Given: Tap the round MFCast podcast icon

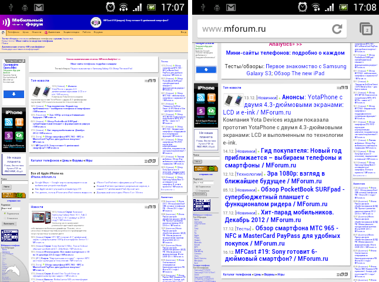Looking at the screenshot, I should click(x=96, y=22).
